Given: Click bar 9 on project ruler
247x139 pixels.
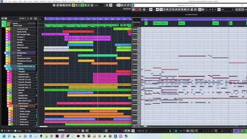Looking at the screenshot, I should click(x=70, y=19).
